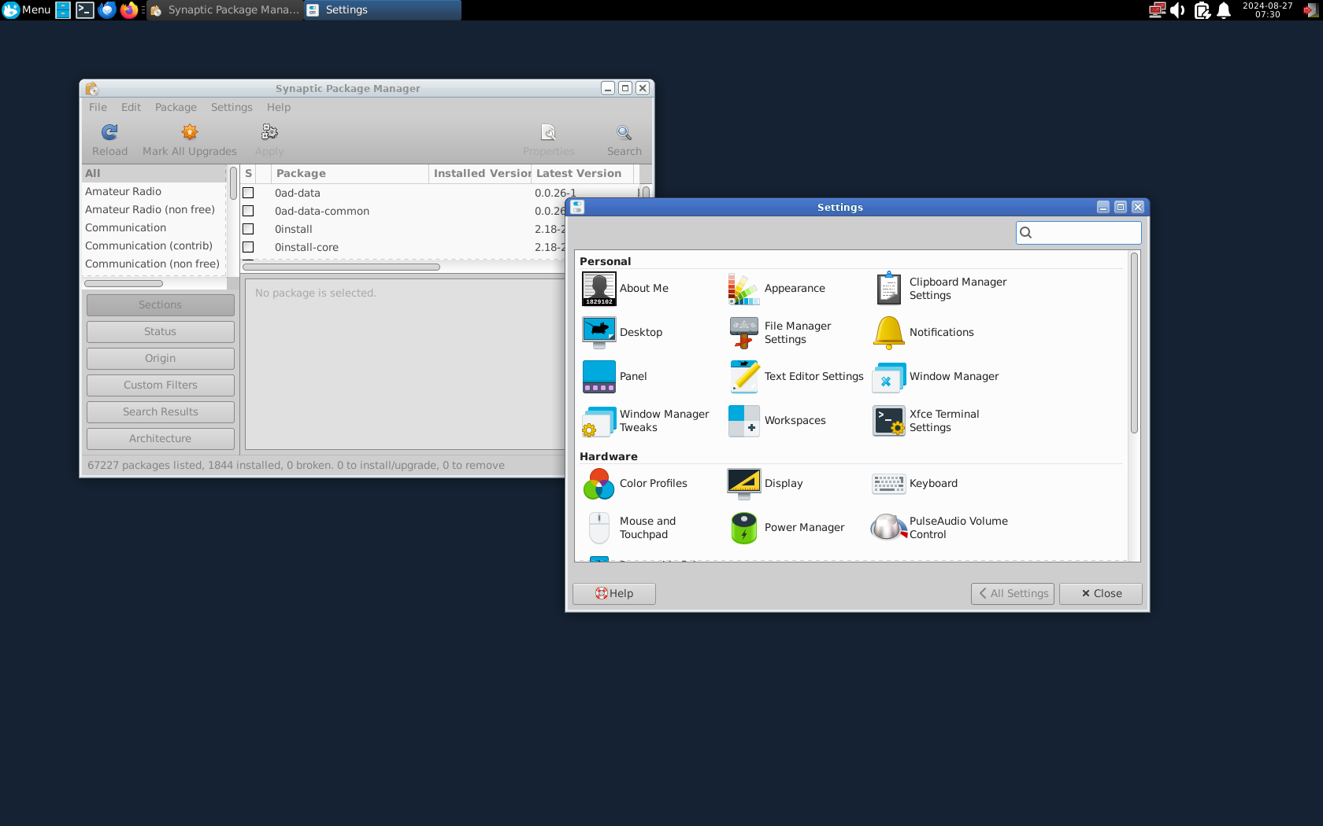
Task: Open File Manager Settings
Action: pos(780,333)
